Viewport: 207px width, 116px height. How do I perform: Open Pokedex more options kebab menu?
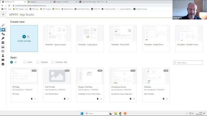tap(167, 99)
